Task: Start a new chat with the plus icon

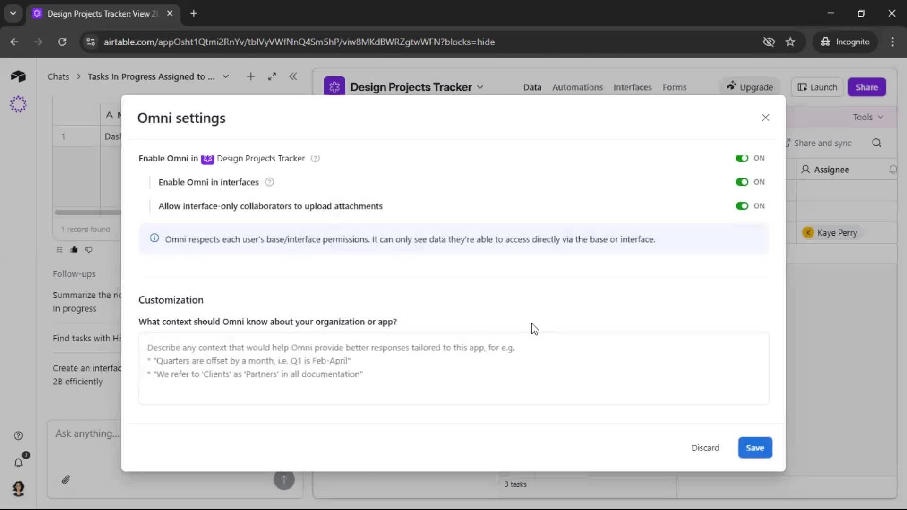Action: pyautogui.click(x=251, y=76)
